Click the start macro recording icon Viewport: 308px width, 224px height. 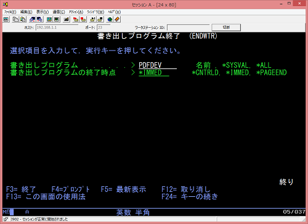point(76,19)
